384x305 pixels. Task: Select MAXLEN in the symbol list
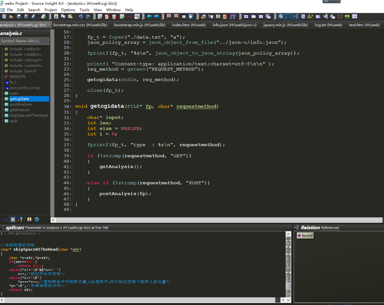(17, 77)
